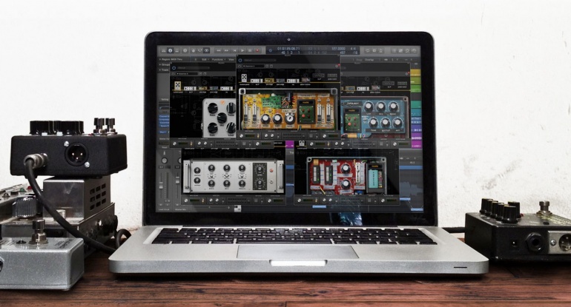The width and height of the screenshot is (571, 307).
Task: Click the playhead position readout in LCD
Action: click(288, 49)
